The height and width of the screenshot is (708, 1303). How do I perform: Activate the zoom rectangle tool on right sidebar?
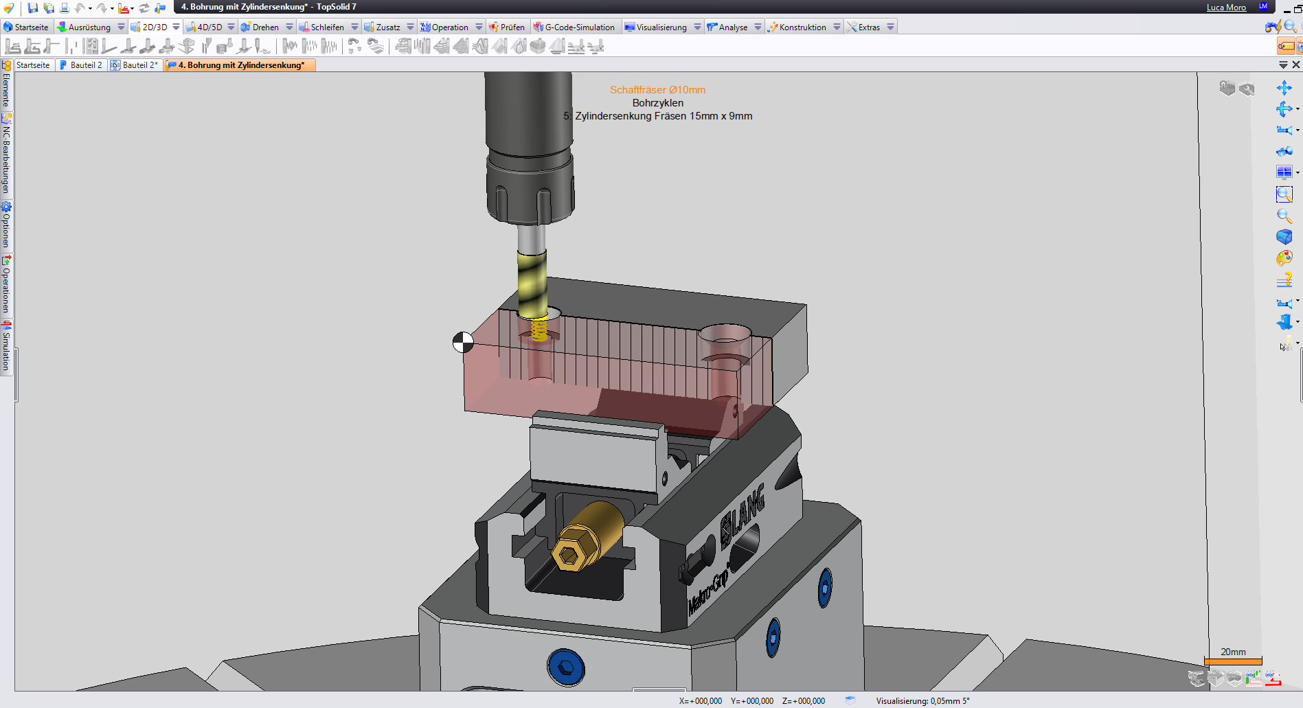pyautogui.click(x=1285, y=194)
